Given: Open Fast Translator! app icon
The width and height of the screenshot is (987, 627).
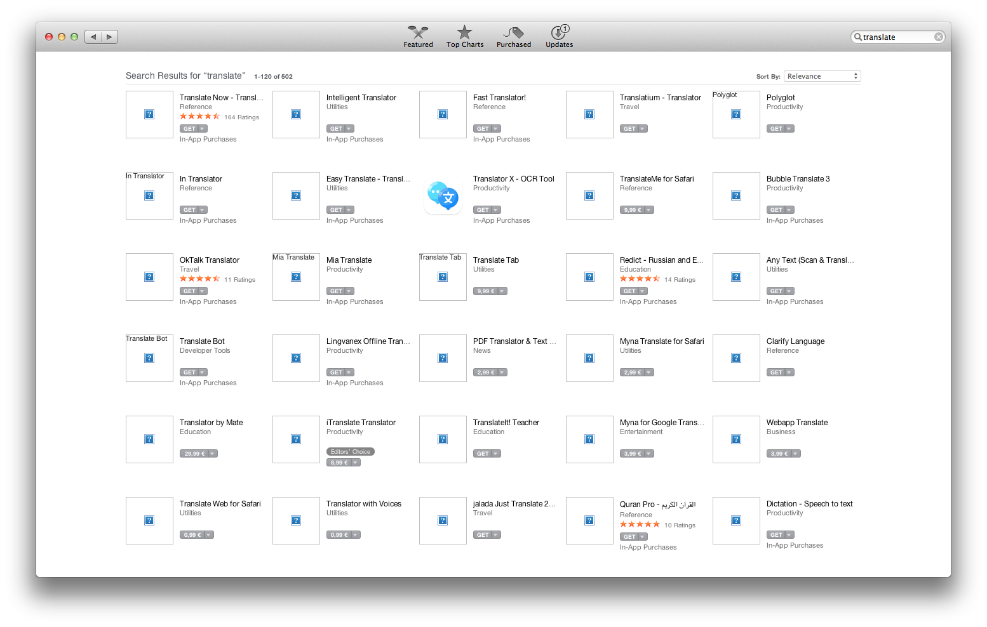Looking at the screenshot, I should coord(443,114).
